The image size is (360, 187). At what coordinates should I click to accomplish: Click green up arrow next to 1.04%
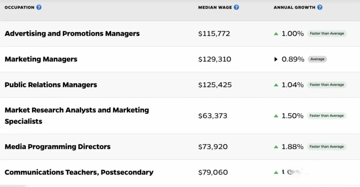(276, 85)
